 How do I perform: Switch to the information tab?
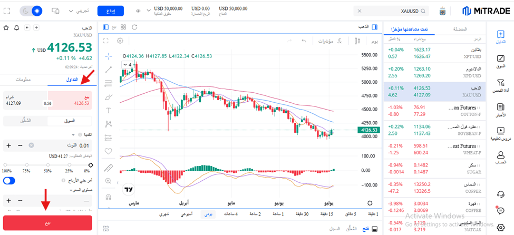pyautogui.click(x=23, y=80)
